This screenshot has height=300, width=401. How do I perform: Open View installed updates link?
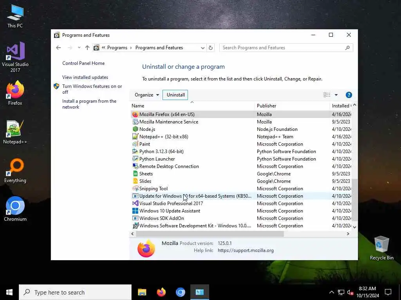(x=85, y=77)
